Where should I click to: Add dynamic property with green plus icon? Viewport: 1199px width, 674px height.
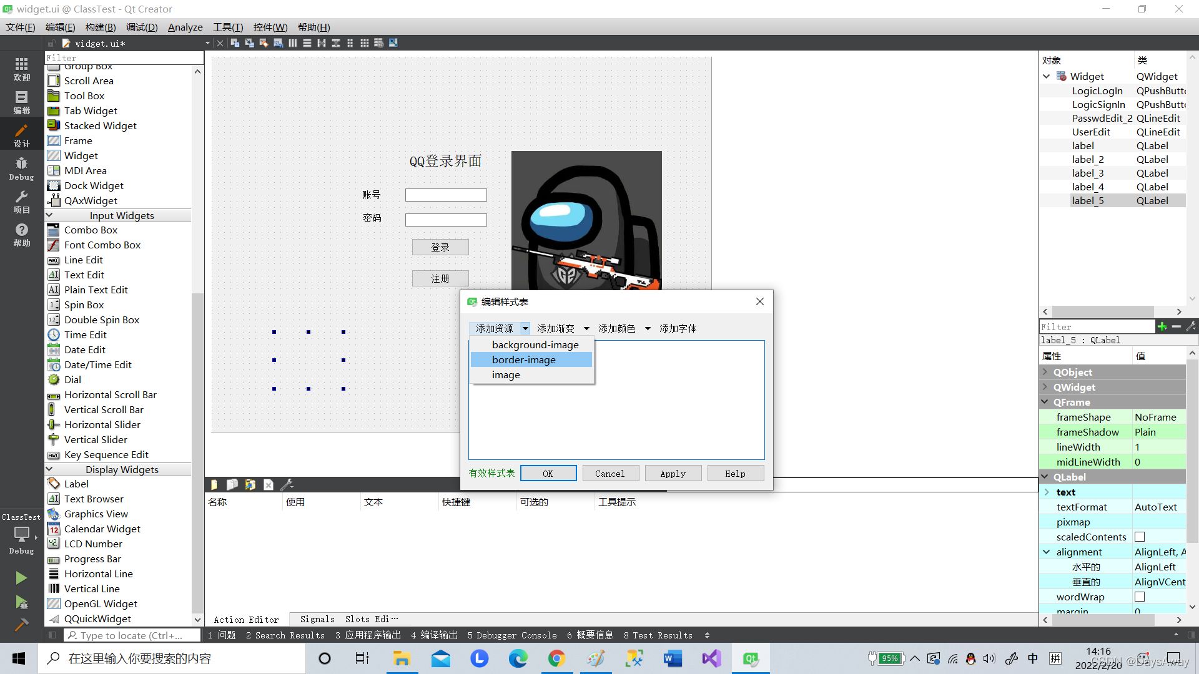pyautogui.click(x=1162, y=326)
